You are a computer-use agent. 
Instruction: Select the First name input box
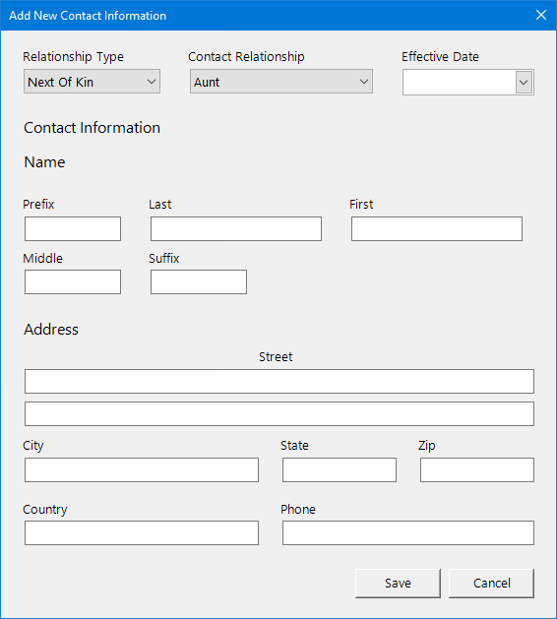pos(437,228)
